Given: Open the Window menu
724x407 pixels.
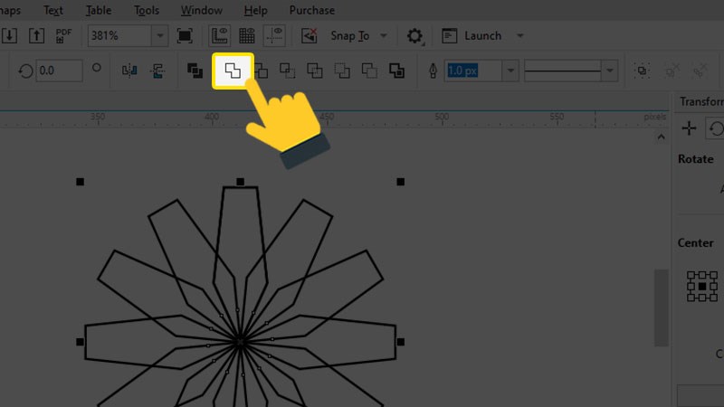Looking at the screenshot, I should coord(201,11).
